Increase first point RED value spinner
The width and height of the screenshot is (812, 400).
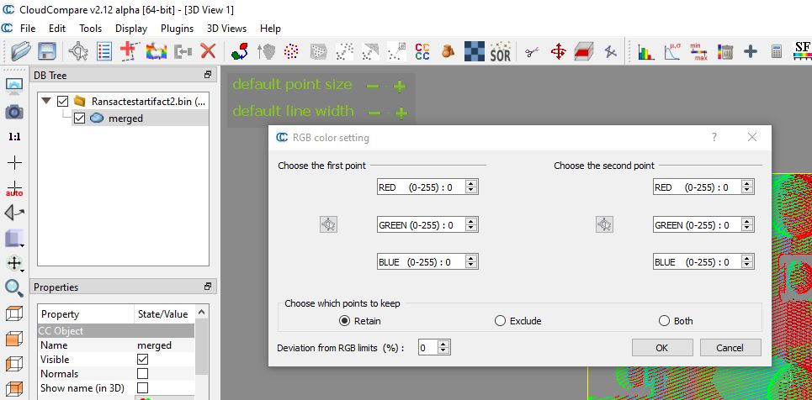click(471, 184)
